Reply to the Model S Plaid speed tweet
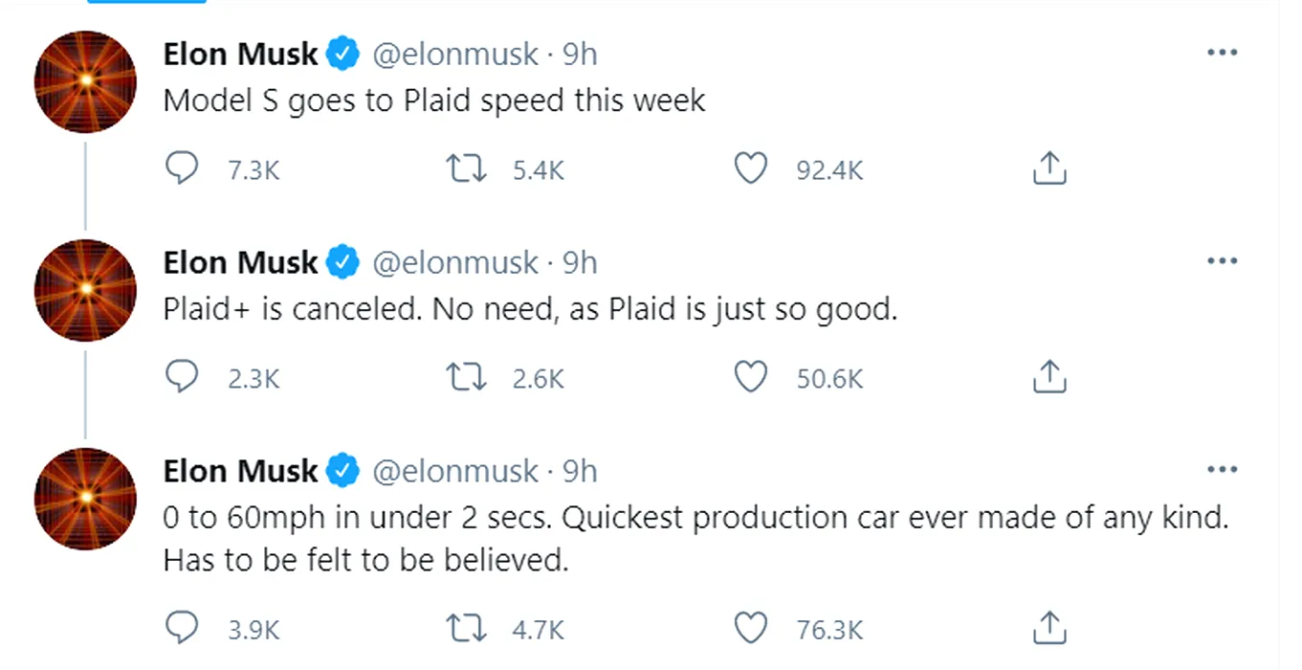The width and height of the screenshot is (1302, 670). pyautogui.click(x=182, y=169)
